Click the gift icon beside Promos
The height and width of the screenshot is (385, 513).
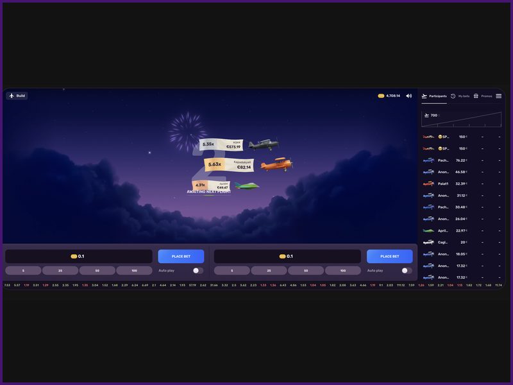click(x=476, y=96)
